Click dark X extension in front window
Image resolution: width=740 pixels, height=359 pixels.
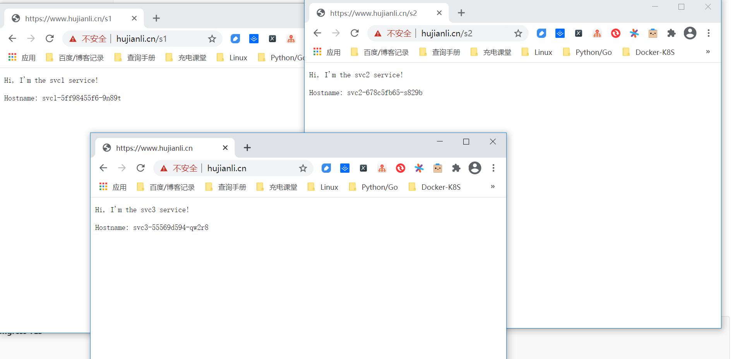[363, 168]
